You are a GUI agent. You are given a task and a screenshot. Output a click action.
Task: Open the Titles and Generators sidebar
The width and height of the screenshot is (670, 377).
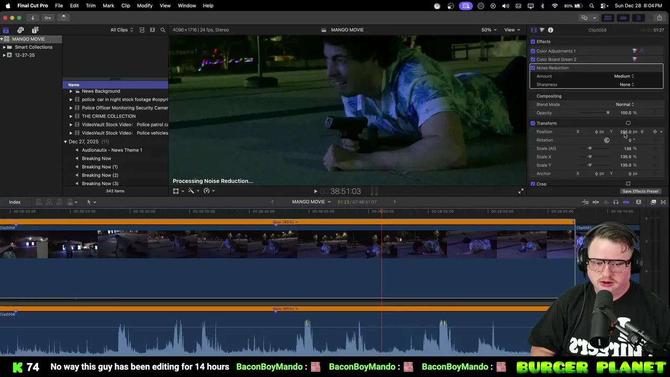pos(35,30)
